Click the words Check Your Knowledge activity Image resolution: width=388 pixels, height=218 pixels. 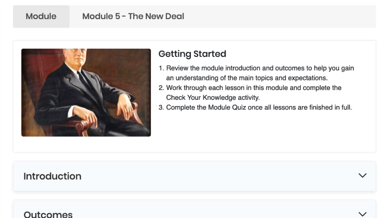(213, 97)
